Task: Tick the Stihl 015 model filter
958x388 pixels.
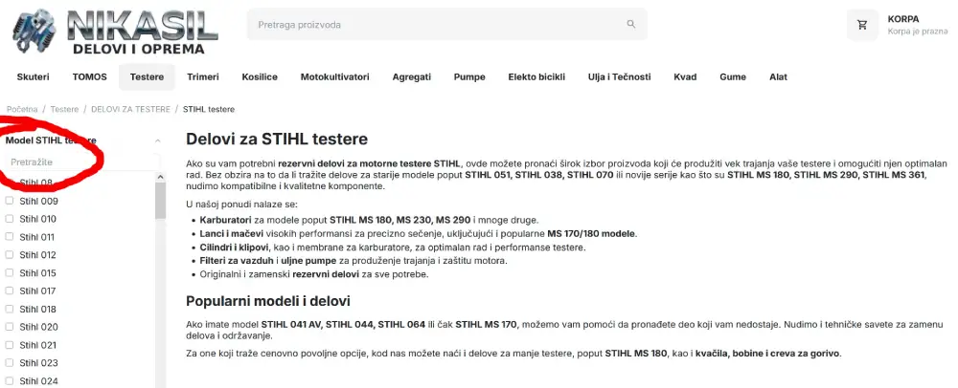Action: coord(10,273)
